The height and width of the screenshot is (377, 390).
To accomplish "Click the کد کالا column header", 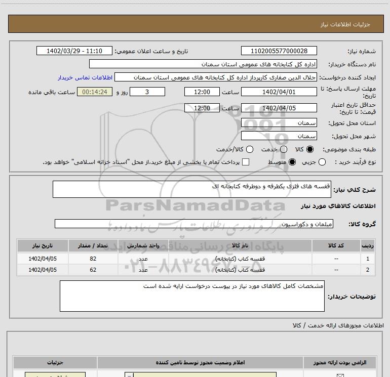I will (336, 245).
